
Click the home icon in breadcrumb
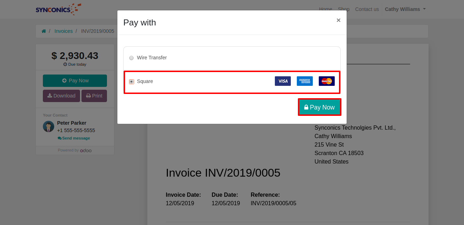(44, 31)
